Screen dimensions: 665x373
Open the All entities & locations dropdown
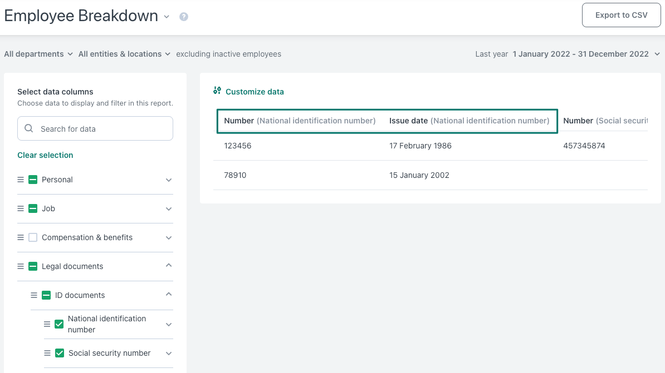(x=124, y=54)
